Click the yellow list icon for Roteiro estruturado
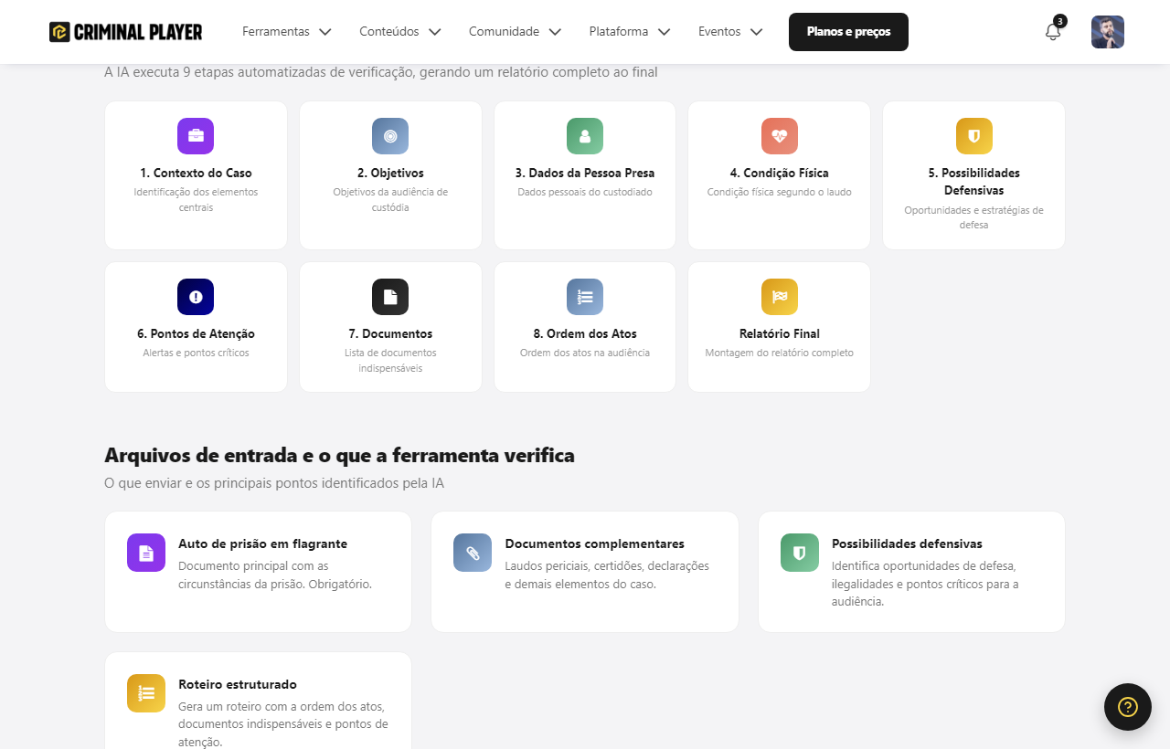Screen dimensions: 1170x749 click(x=146, y=693)
